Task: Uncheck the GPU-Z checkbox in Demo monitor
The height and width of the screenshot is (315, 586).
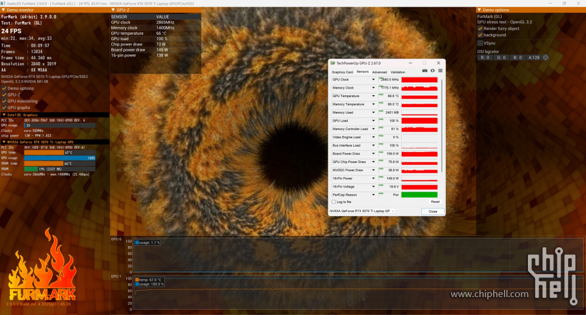Action: coord(4,95)
